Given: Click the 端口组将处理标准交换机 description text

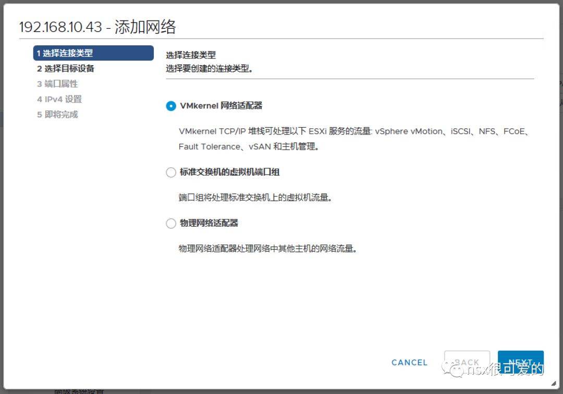Looking at the screenshot, I should point(255,198).
